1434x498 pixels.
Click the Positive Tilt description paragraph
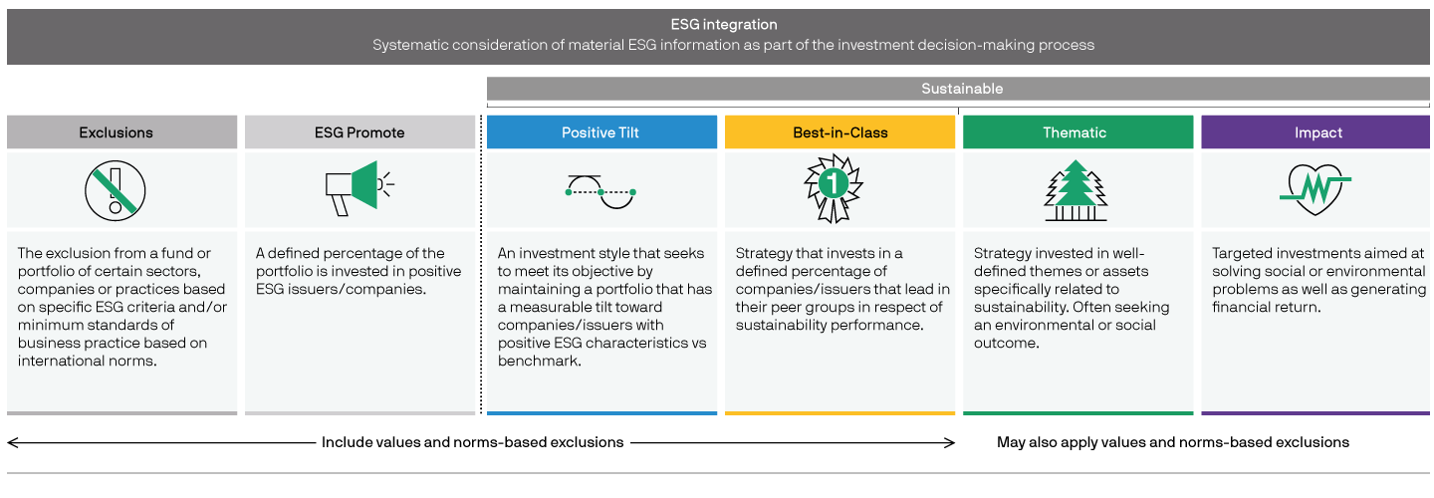point(602,307)
